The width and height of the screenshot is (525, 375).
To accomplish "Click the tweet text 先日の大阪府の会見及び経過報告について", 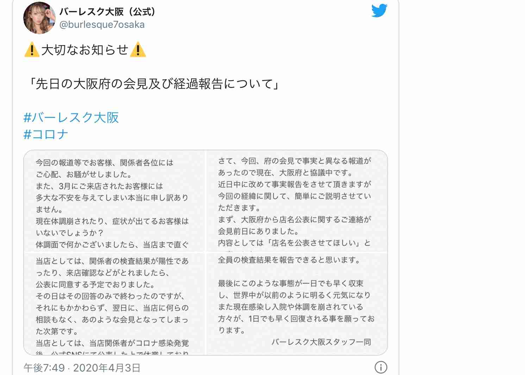I will point(155,84).
